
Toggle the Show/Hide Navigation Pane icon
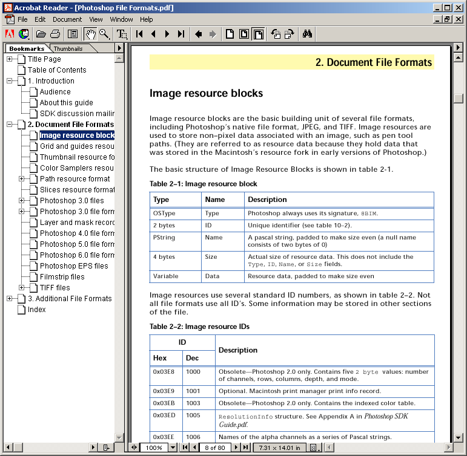click(73, 34)
